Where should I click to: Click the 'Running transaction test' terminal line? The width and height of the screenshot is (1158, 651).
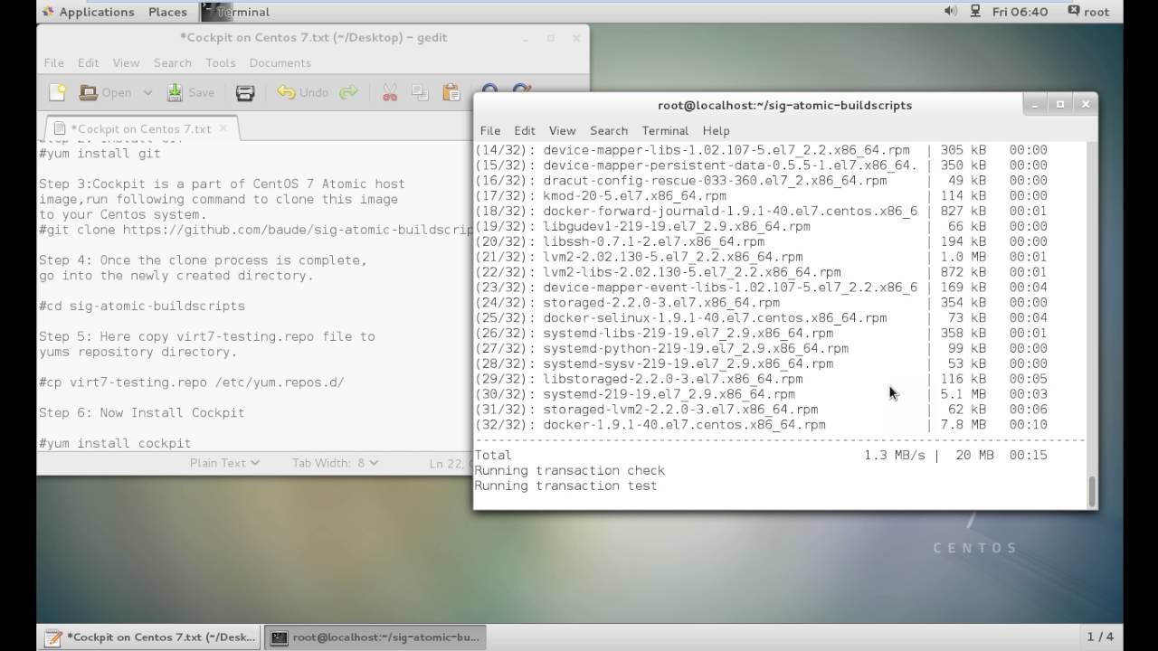click(x=565, y=486)
